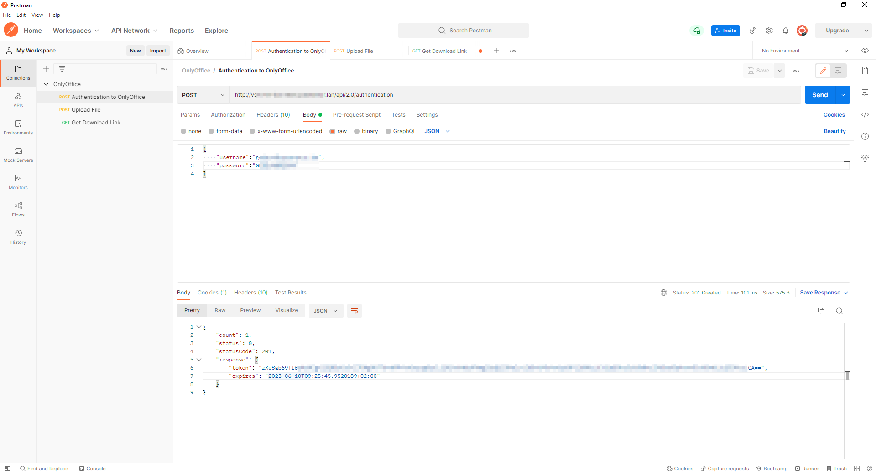Open the Flows sidebar panel
This screenshot has width=876, height=474.
point(18,210)
